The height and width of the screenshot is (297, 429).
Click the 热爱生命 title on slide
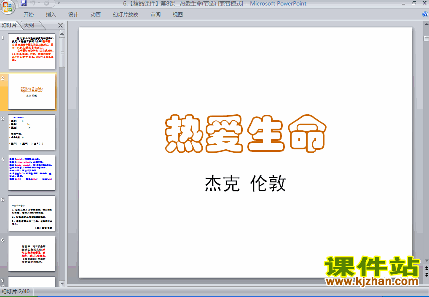point(245,133)
